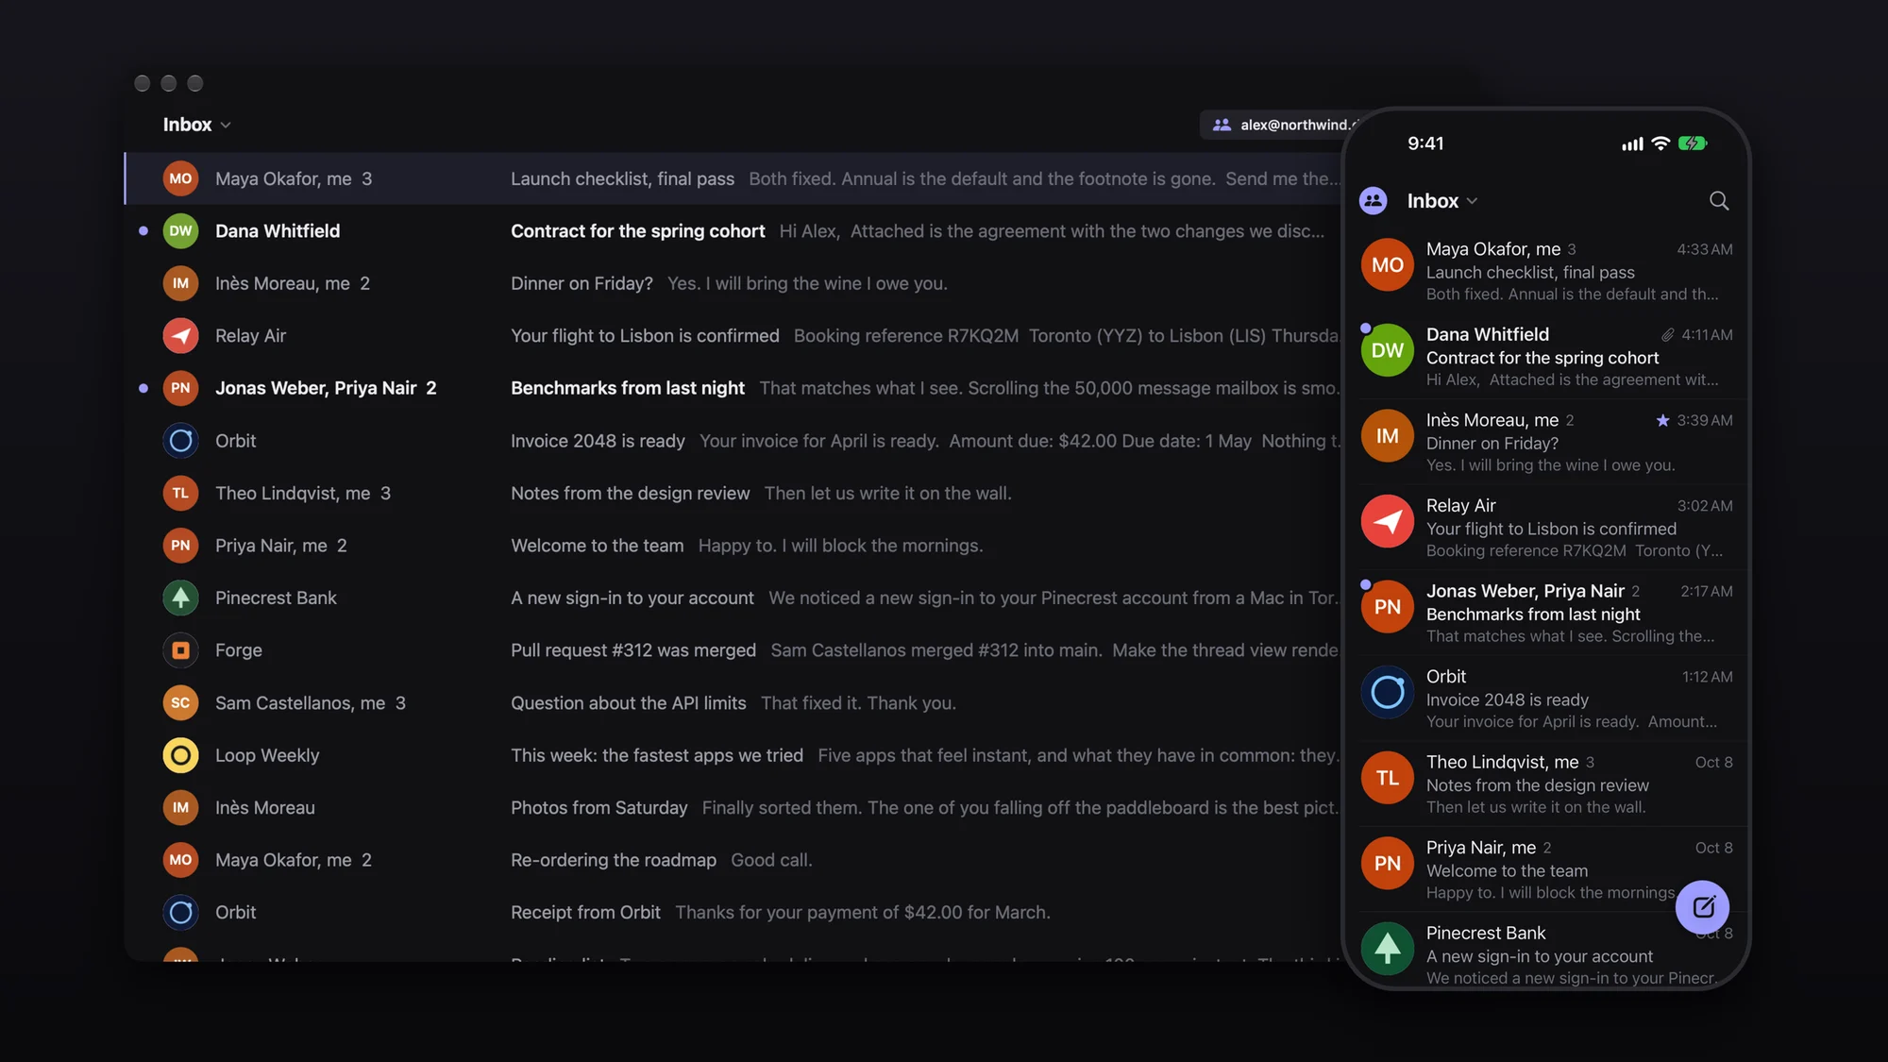Screen dimensions: 1888x1062
Task: Tap the phone Maya Okafor MO avatar
Action: click(x=1388, y=265)
